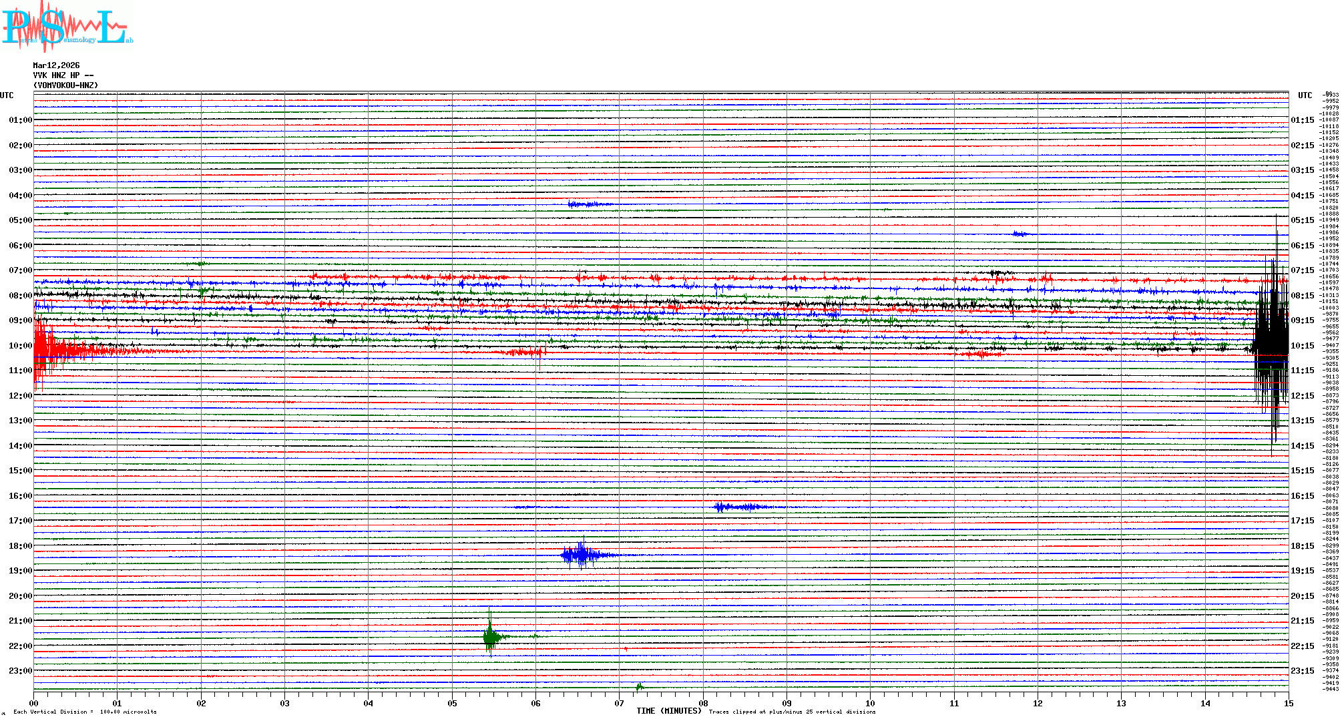Click the 08 minute tick label
This screenshot has height=721, width=1342.
pyautogui.click(x=702, y=703)
